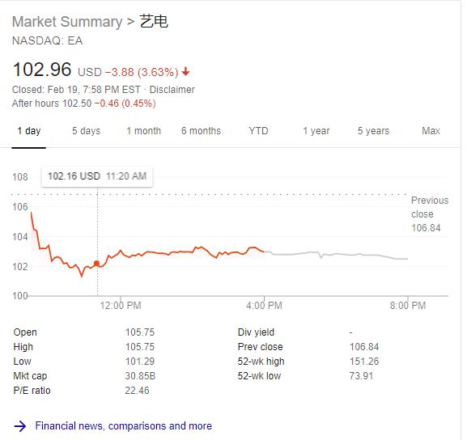Click the blue arrow beside Financial news
The image size is (467, 440).
click(x=20, y=426)
